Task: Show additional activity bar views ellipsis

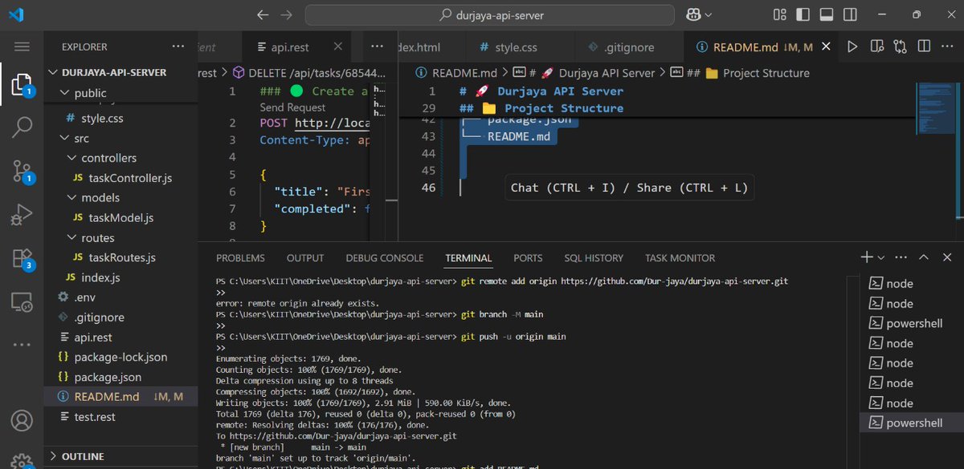Action: tap(22, 345)
